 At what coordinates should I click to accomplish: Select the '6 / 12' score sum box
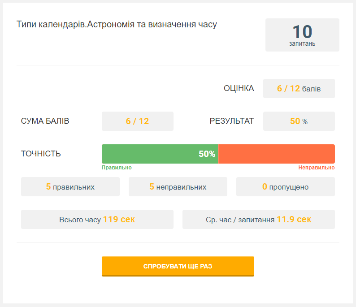(x=137, y=121)
